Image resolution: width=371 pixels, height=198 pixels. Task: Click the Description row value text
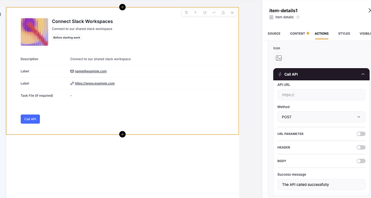pyautogui.click(x=100, y=59)
